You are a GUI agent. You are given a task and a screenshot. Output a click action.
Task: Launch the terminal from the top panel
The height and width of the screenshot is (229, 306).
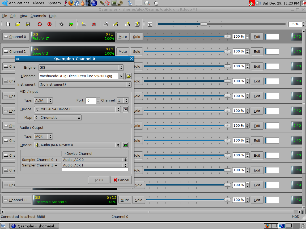114,3
